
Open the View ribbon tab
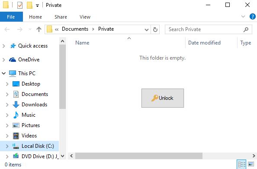(x=85, y=17)
